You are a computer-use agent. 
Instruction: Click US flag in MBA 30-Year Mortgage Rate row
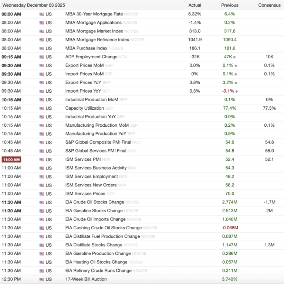[x=42, y=14]
